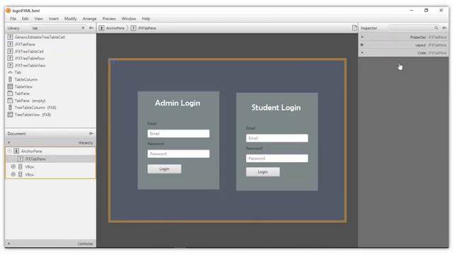
Task: Click the JFXTabPane question-mark icon in hierarchy
Action: point(21,159)
